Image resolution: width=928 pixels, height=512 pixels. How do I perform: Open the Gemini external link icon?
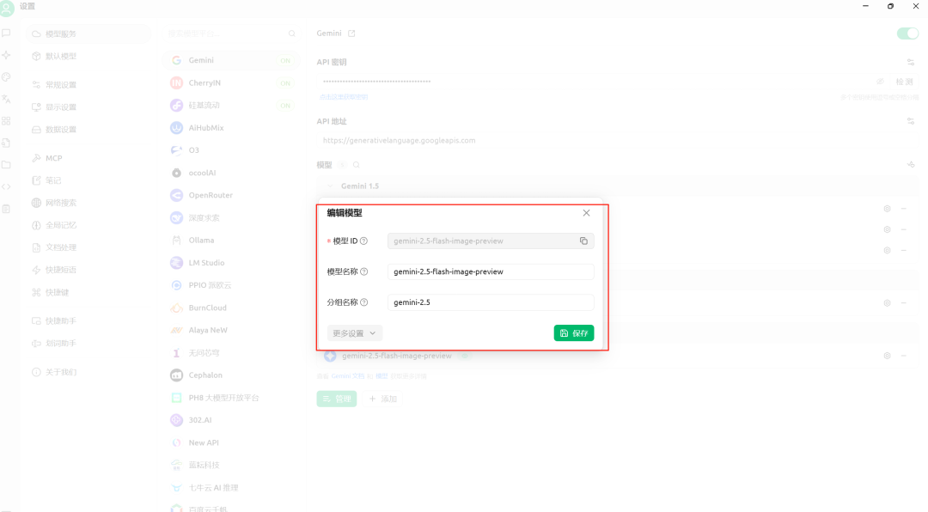point(351,34)
